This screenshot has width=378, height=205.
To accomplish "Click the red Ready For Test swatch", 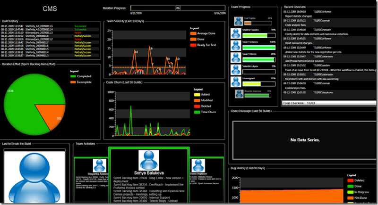I will [x=193, y=45].
